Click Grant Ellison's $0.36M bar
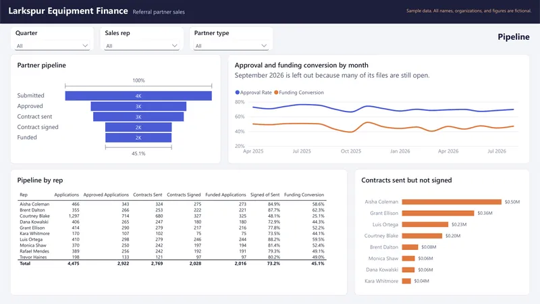The width and height of the screenshot is (540, 304). (x=437, y=213)
